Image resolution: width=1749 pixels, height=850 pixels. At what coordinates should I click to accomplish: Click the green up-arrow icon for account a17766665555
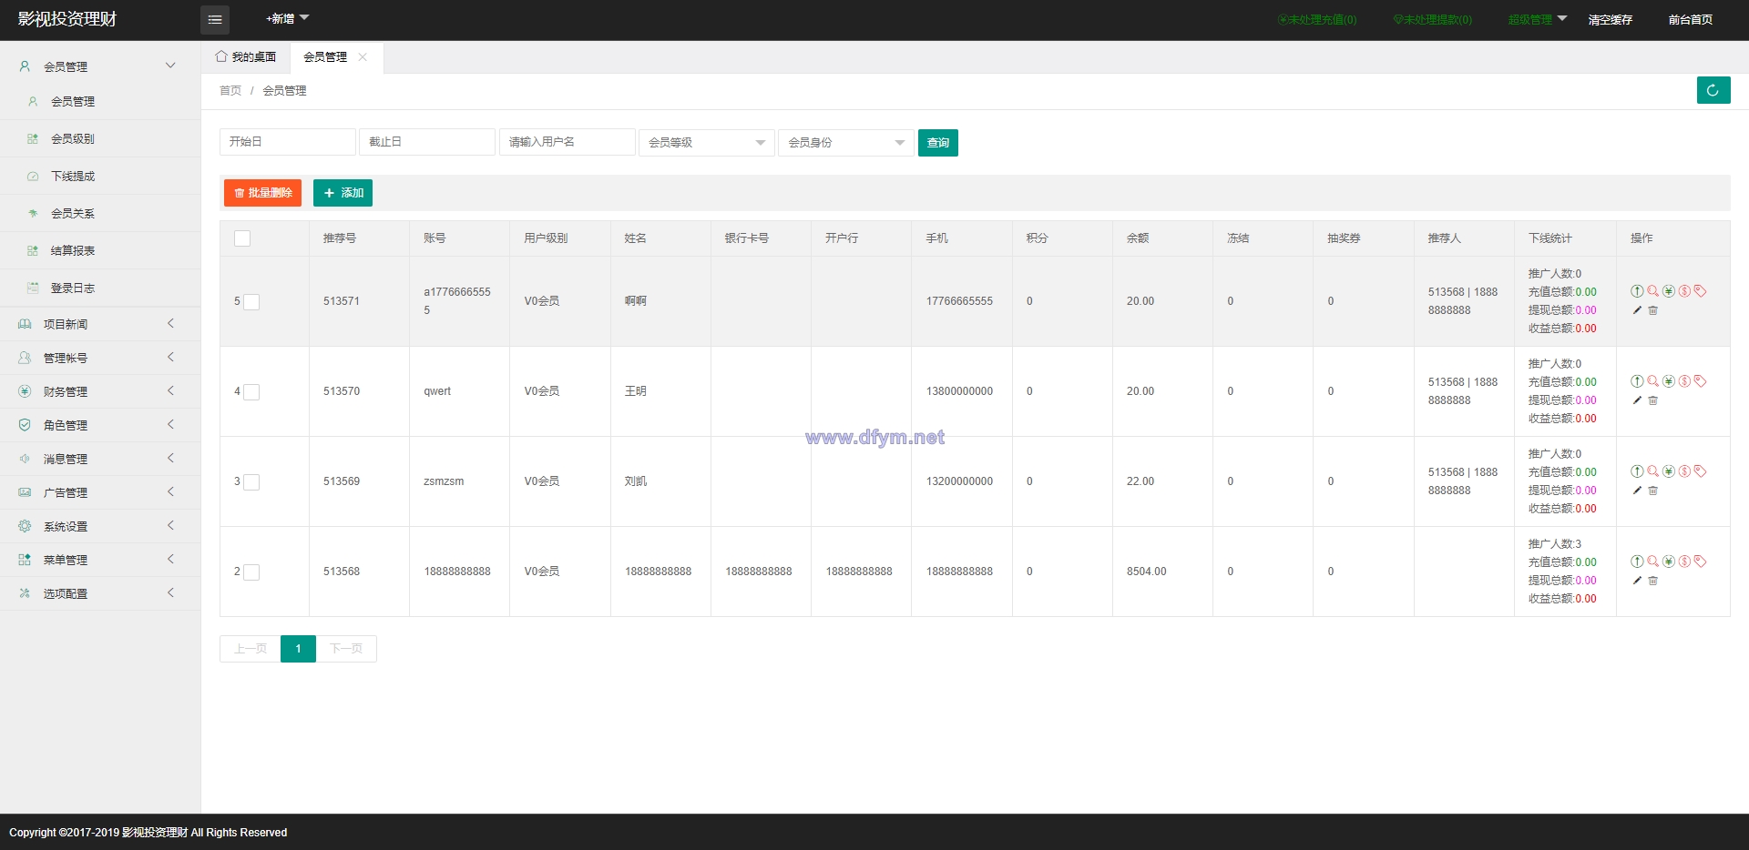pos(1637,291)
